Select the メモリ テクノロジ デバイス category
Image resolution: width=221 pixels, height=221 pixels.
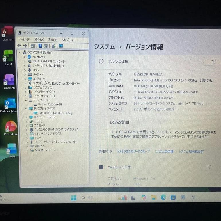click(x=48, y=134)
